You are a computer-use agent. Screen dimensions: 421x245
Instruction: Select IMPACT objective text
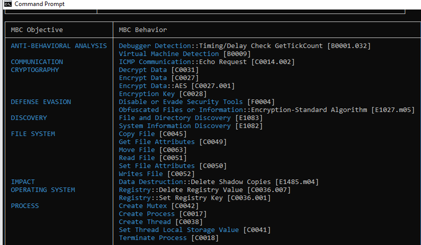23,182
